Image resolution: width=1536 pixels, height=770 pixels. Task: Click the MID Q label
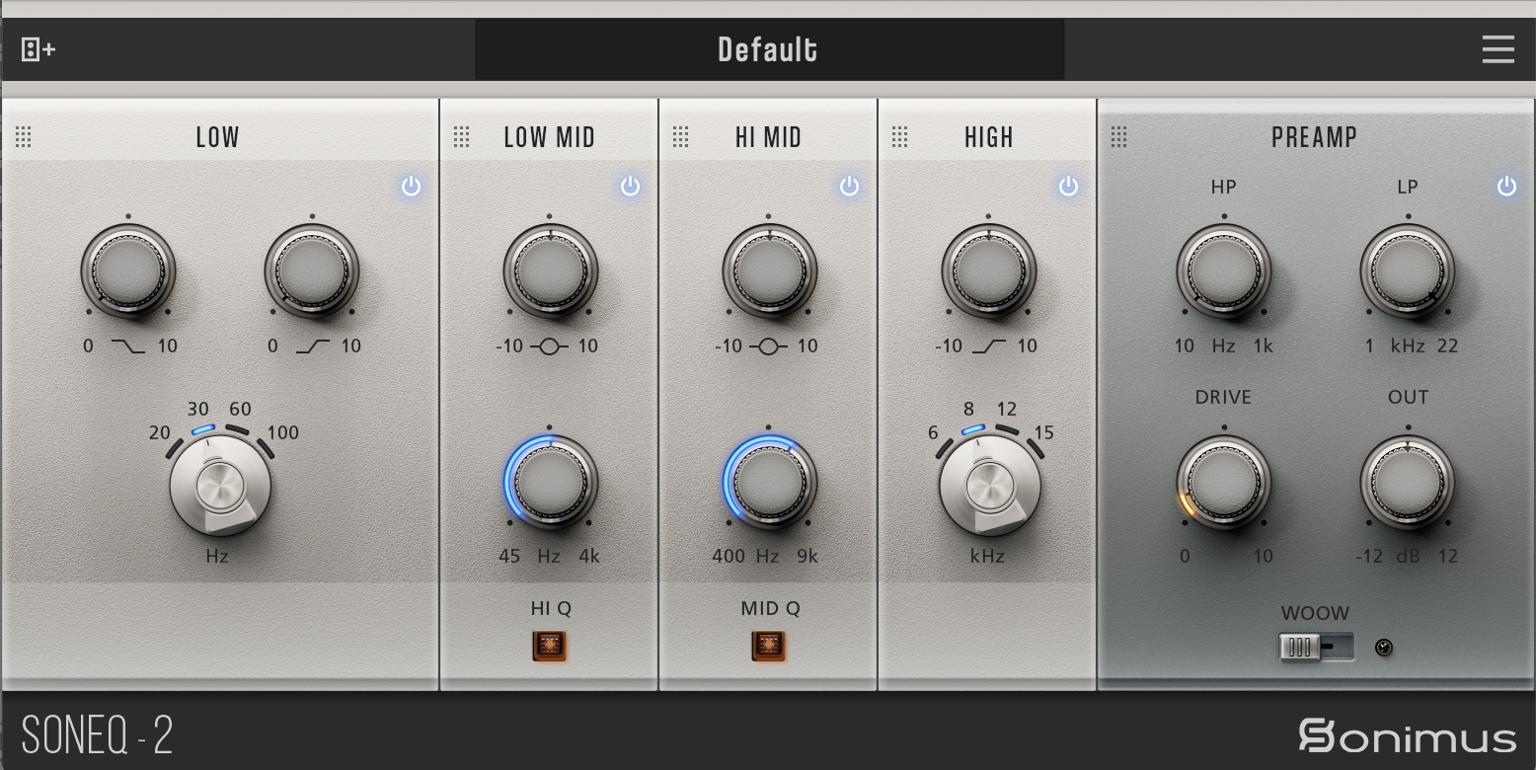click(x=770, y=608)
